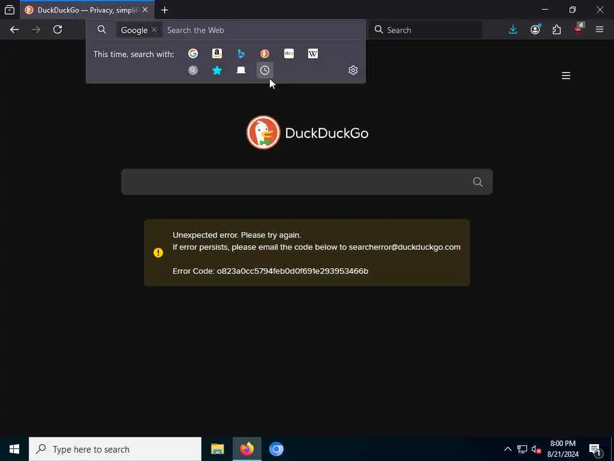Search this time with DuckDuckGo
This screenshot has height=461, width=614.
coord(264,53)
